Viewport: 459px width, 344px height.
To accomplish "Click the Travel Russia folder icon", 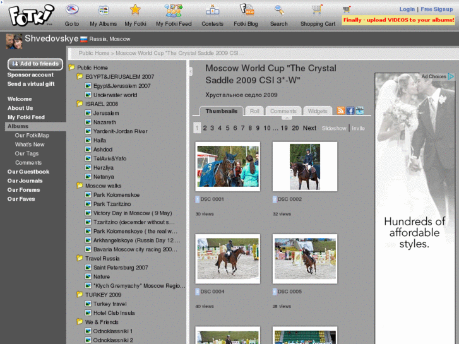I will pos(80,258).
